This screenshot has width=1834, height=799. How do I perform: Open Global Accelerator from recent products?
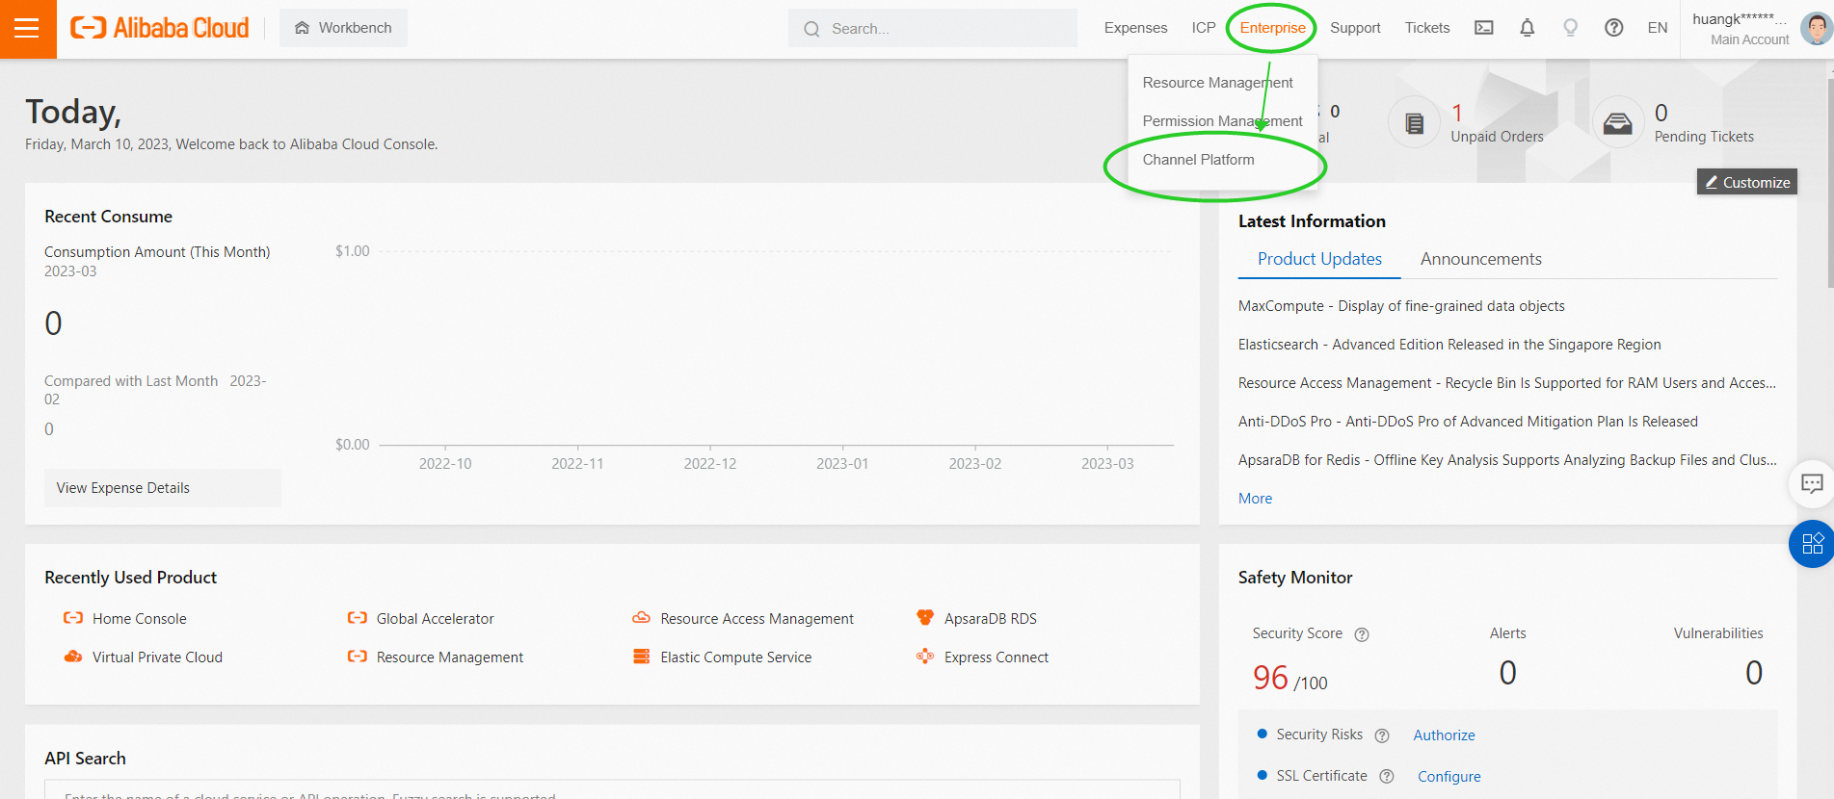click(x=435, y=619)
